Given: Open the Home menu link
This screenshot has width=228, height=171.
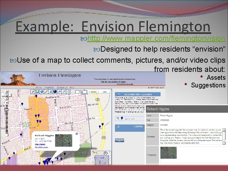Looking at the screenshot, I should click(x=39, y=87).
